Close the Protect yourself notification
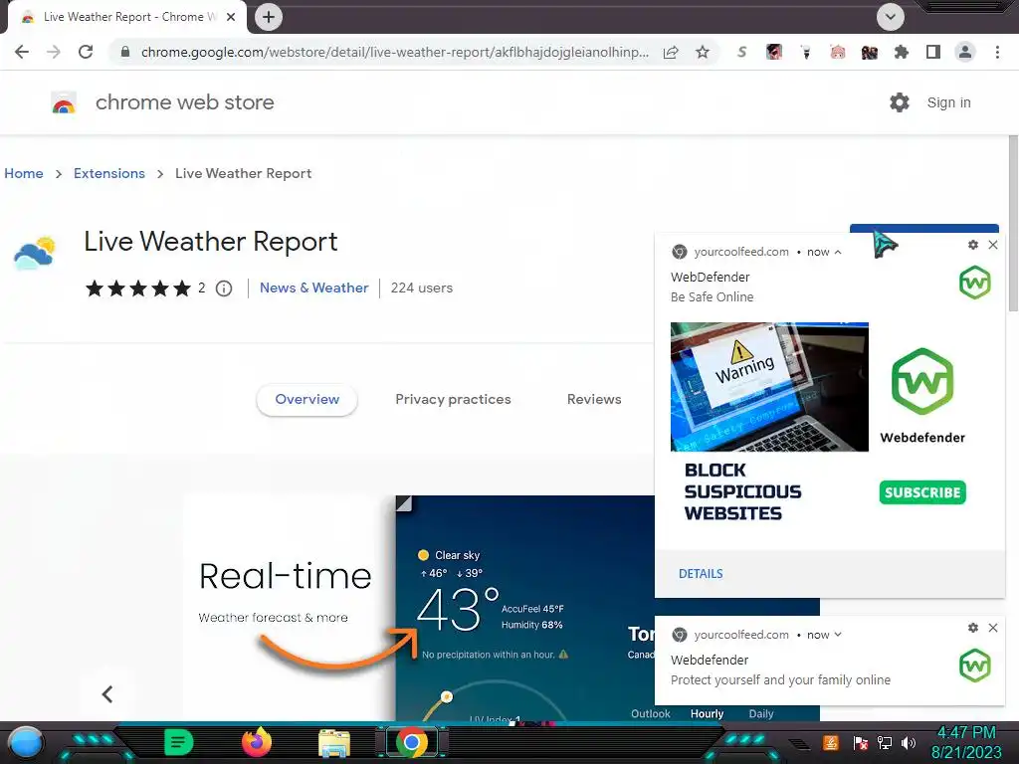Viewport: 1019px width, 764px height. pyautogui.click(x=993, y=628)
